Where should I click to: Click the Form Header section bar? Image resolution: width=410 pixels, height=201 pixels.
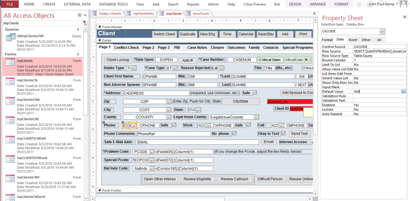tap(205, 27)
